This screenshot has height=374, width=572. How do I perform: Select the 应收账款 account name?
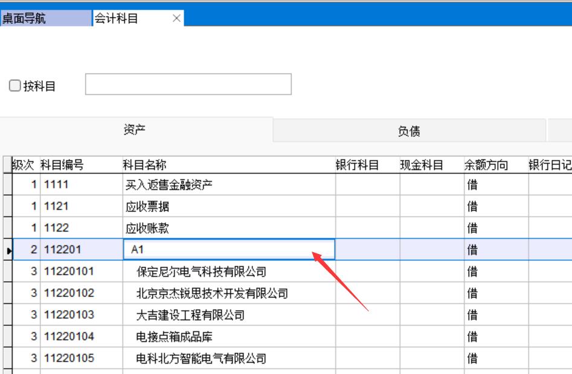pyautogui.click(x=147, y=229)
